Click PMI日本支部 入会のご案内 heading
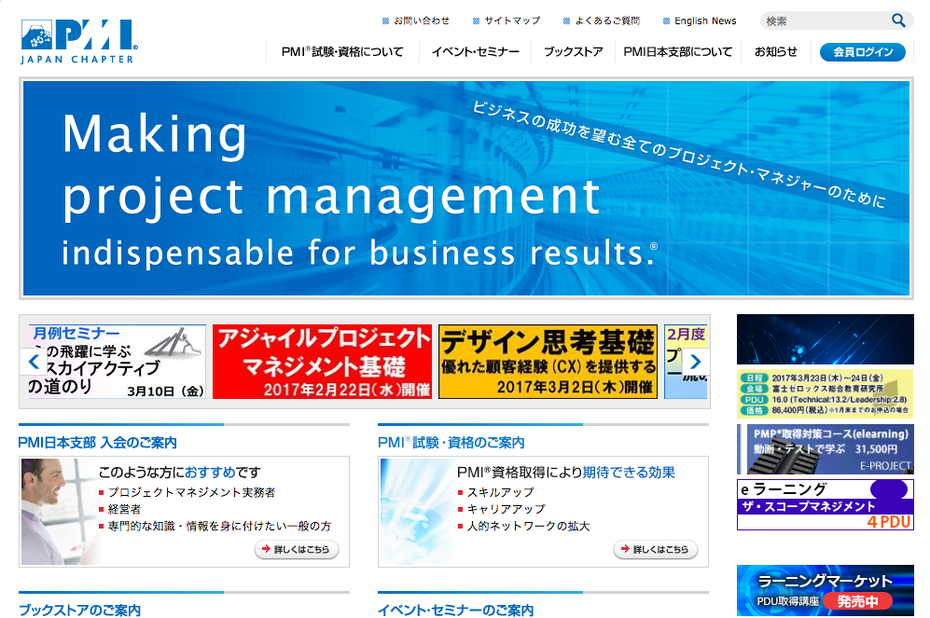Image resolution: width=930 pixels, height=618 pixels. point(97,443)
